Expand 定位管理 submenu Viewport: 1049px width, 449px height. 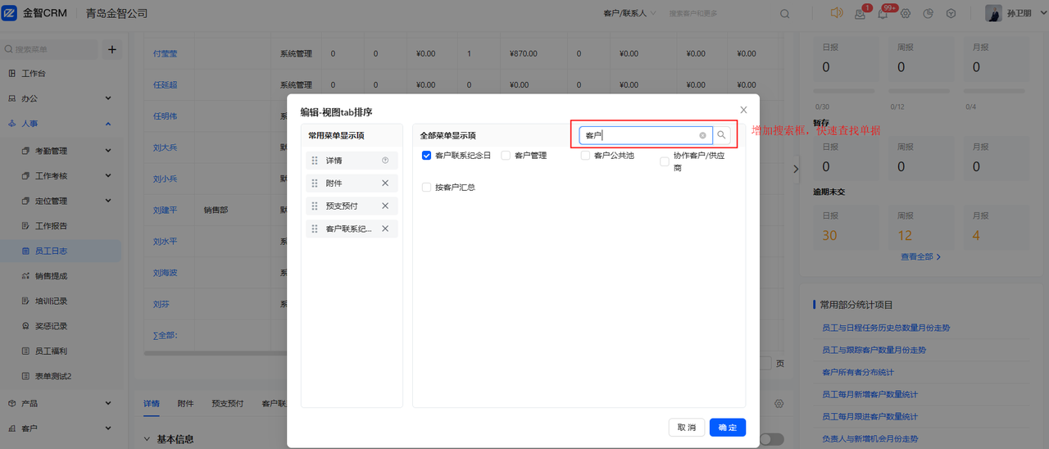tap(108, 201)
